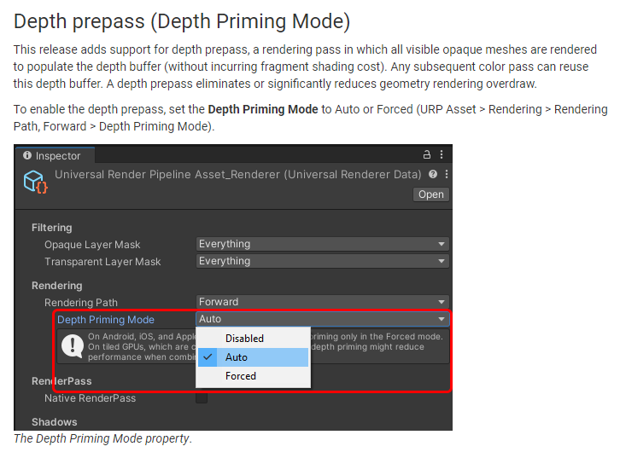The image size is (620, 458).
Task: Open the asset header more-options menu
Action: coord(446,174)
